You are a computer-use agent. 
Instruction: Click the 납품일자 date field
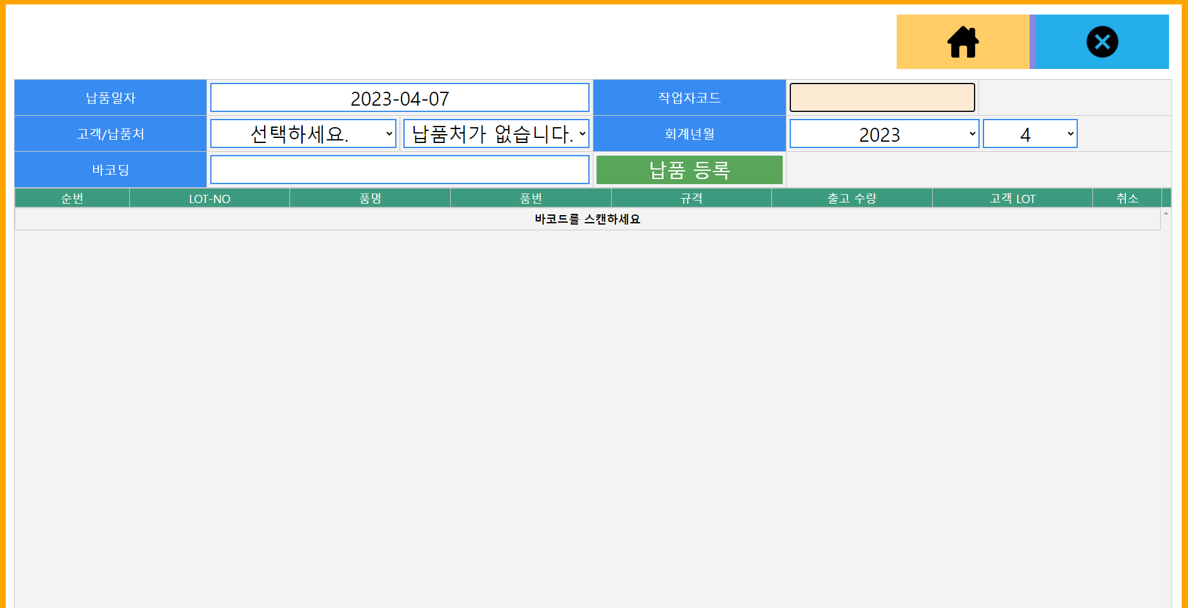pos(400,98)
